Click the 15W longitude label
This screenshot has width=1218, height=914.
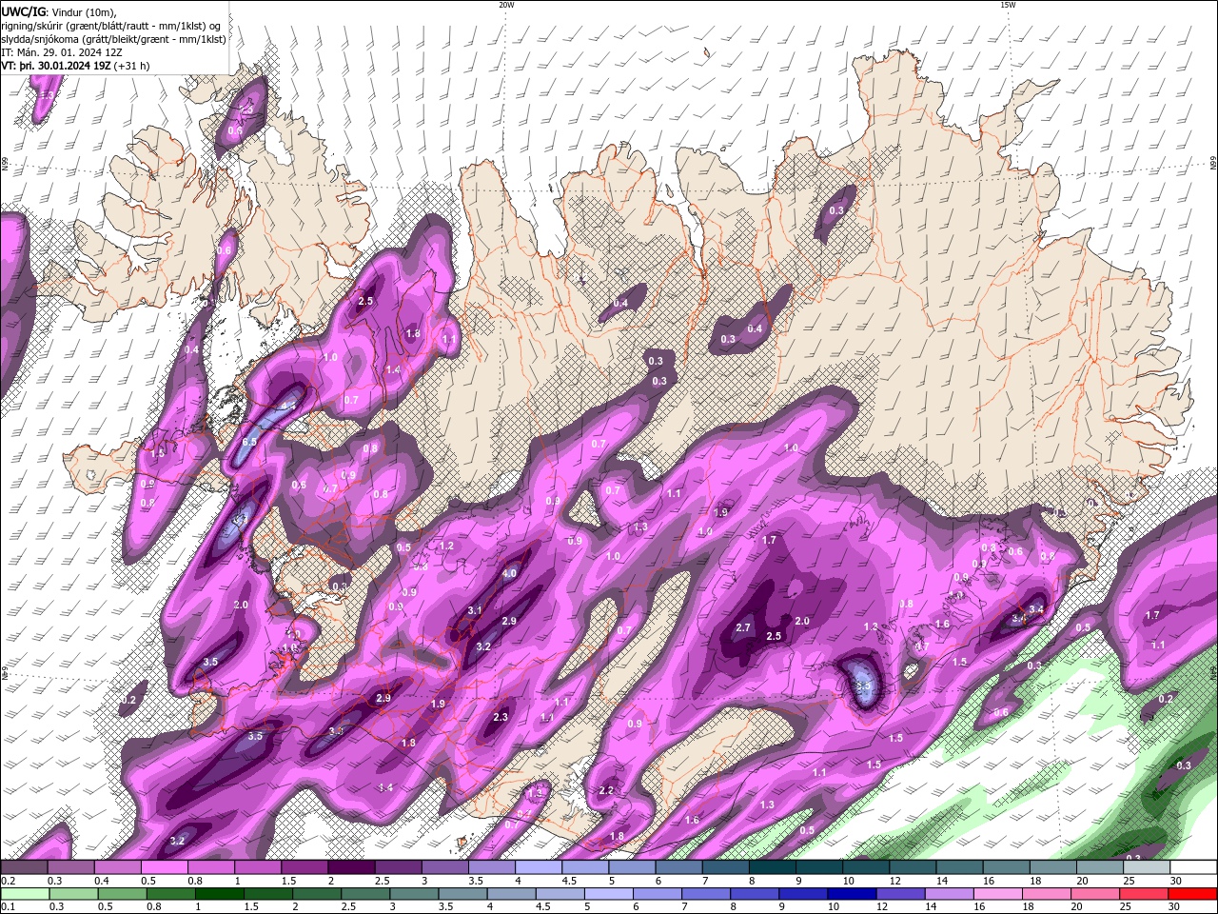(1008, 5)
